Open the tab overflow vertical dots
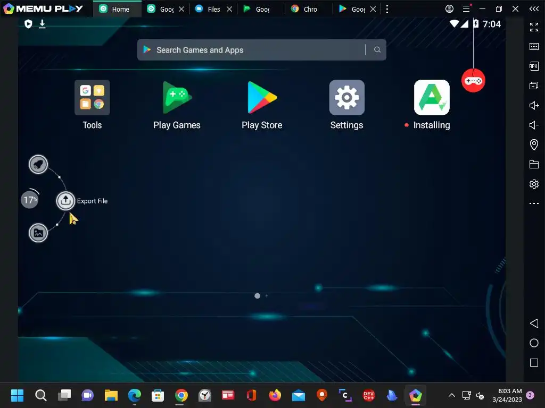 point(387,9)
